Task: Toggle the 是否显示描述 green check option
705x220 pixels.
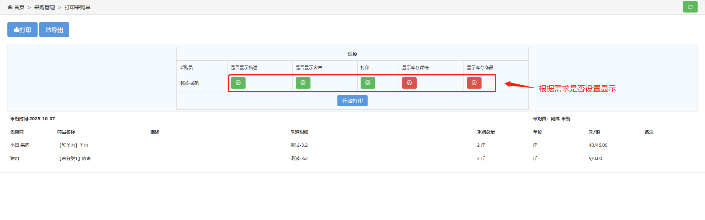Action: (238, 83)
